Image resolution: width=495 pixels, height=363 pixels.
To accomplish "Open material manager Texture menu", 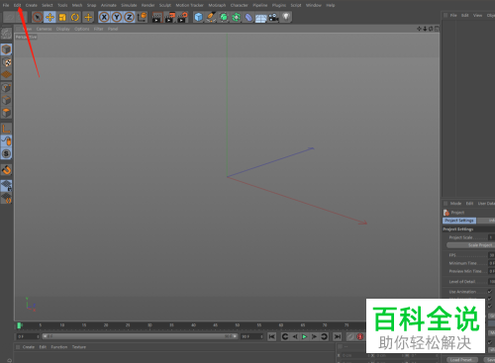I will click(x=79, y=347).
